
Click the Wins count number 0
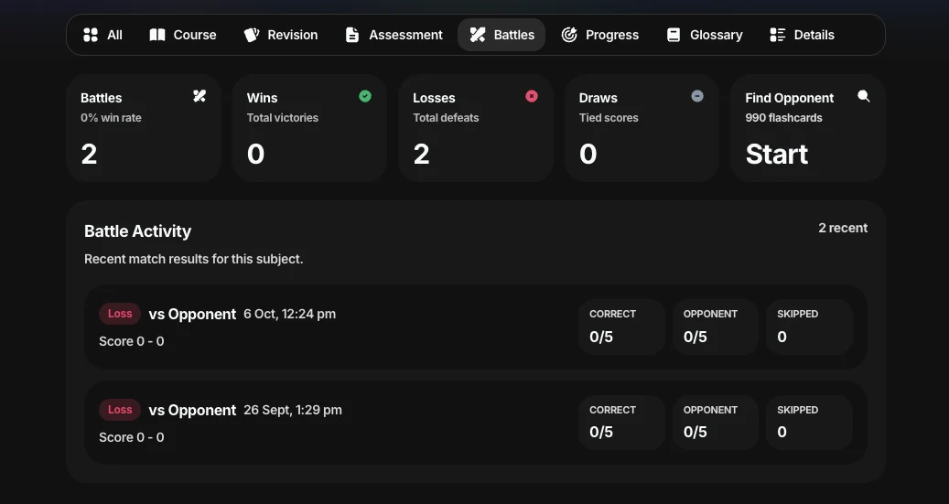255,155
